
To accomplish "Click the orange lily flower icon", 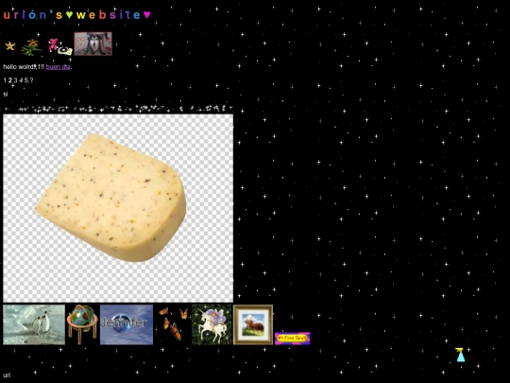I will [31, 47].
